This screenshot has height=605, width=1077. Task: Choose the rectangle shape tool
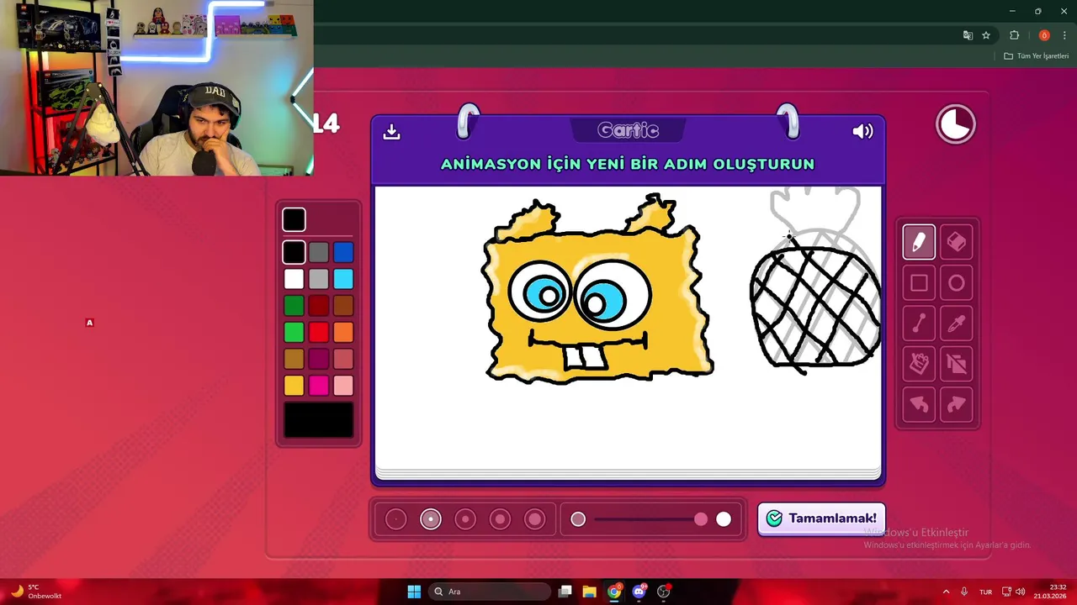tap(919, 283)
